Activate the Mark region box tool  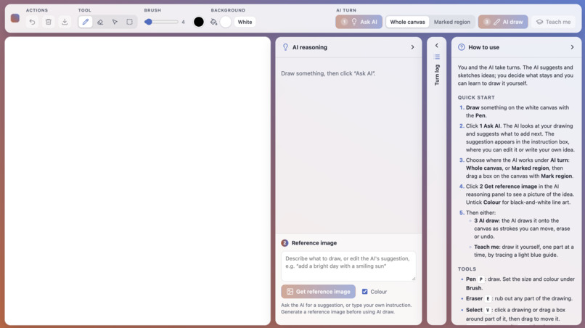click(129, 22)
